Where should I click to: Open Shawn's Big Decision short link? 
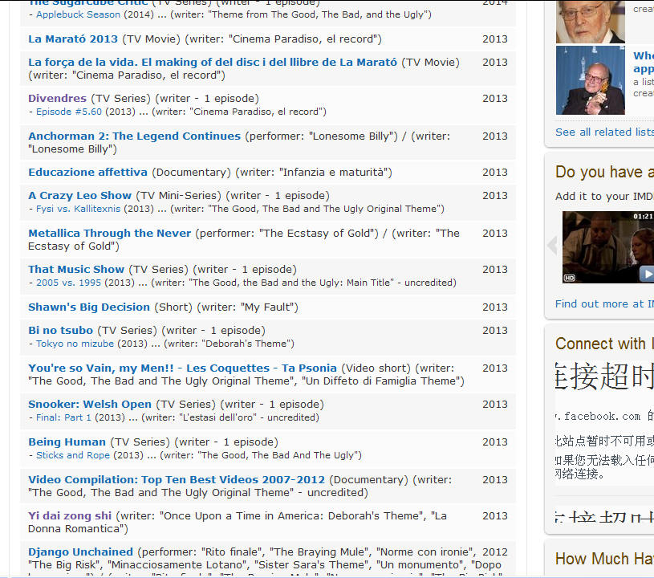pos(89,307)
